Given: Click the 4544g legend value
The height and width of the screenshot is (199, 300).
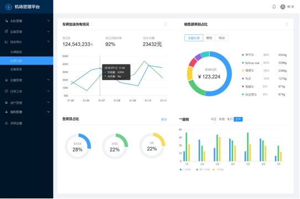Looking at the screenshot, I should [282, 55].
